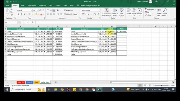
Task: Click Accessibility: Investigate in status bar
Action: (20, 86)
